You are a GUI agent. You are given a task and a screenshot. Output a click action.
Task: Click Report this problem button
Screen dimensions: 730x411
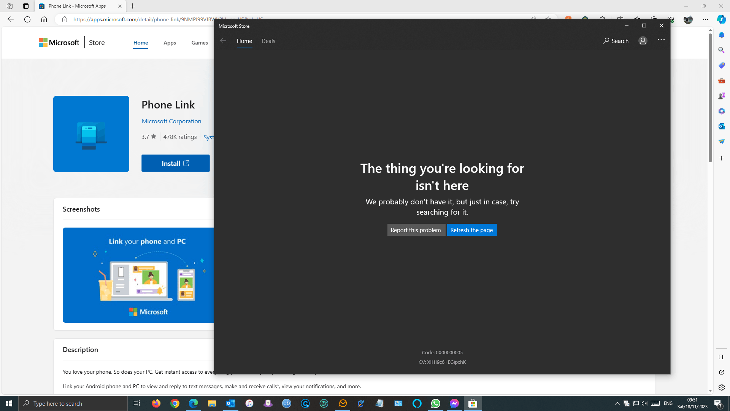pos(416,230)
